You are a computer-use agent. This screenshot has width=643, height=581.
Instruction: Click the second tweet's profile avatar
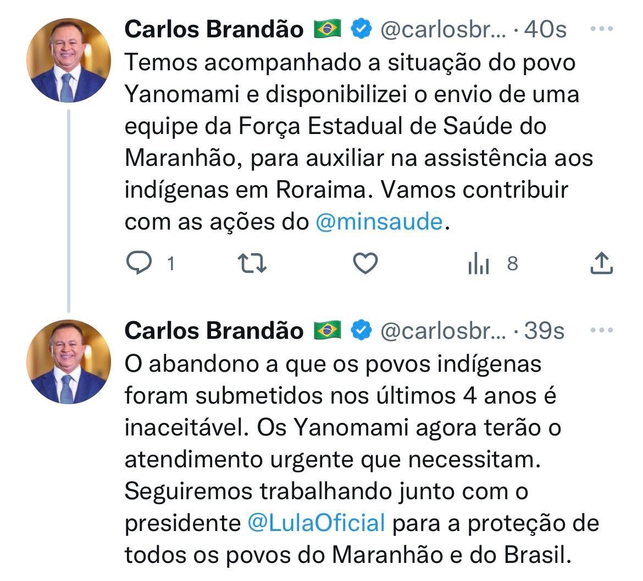[x=69, y=362]
